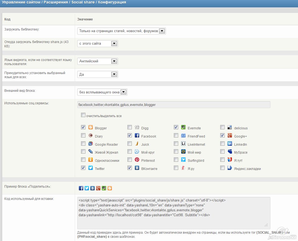Click the LiveInternet service icon

(183, 144)
